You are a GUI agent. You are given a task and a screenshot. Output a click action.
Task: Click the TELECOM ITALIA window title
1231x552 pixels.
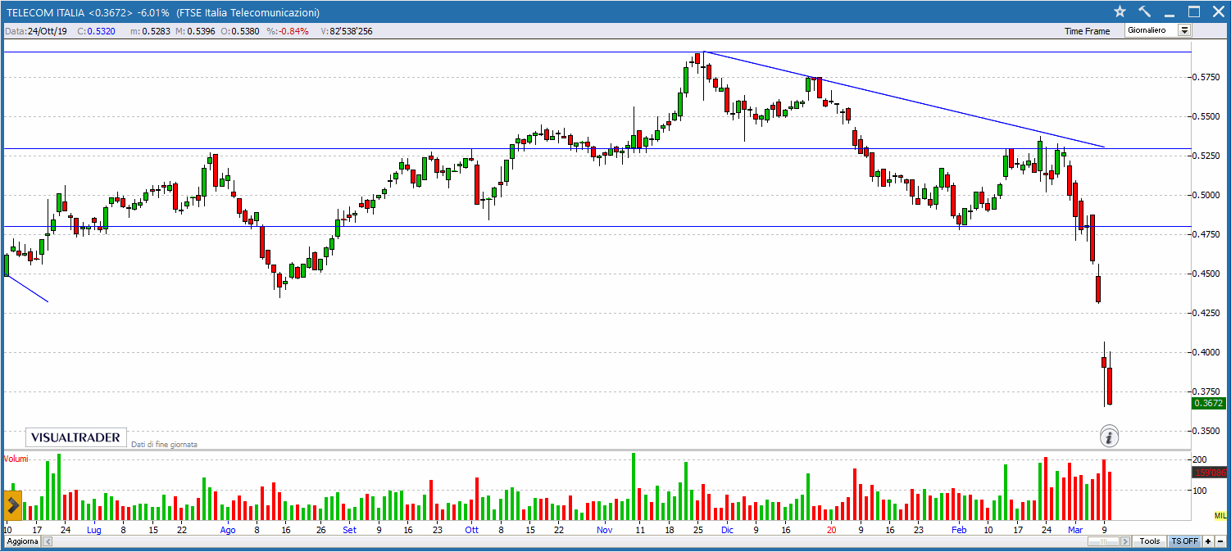click(162, 12)
